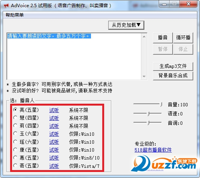Image resolution: width=200 pixels, height=178 pixels.
Task: Preview the 瑶(六星) voice via 试听
Action: [x=54, y=142]
